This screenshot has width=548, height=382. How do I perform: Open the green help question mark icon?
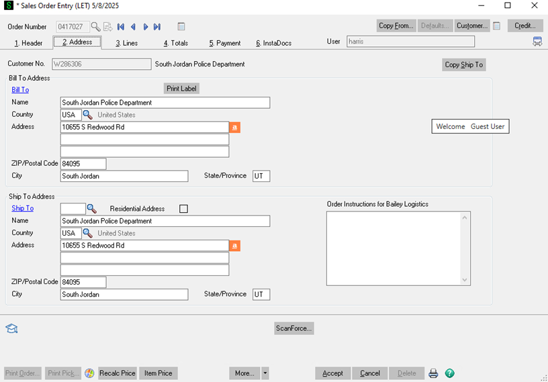coord(450,373)
